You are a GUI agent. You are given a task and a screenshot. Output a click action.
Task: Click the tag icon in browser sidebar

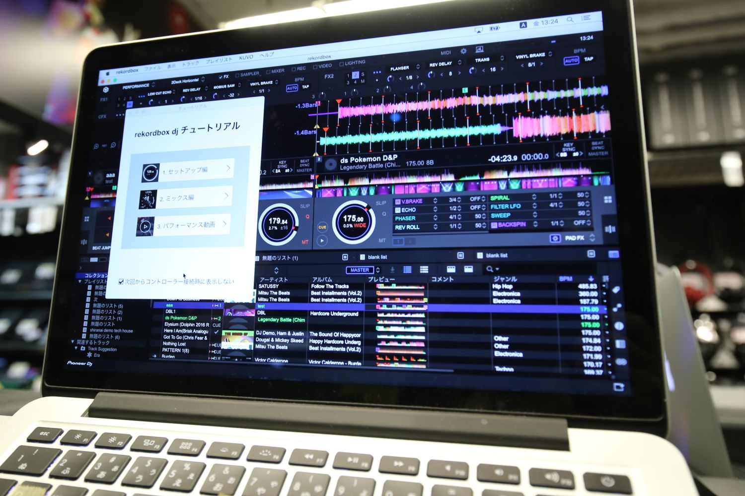616,290
